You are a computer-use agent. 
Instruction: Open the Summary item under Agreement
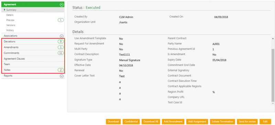pos(33,10)
